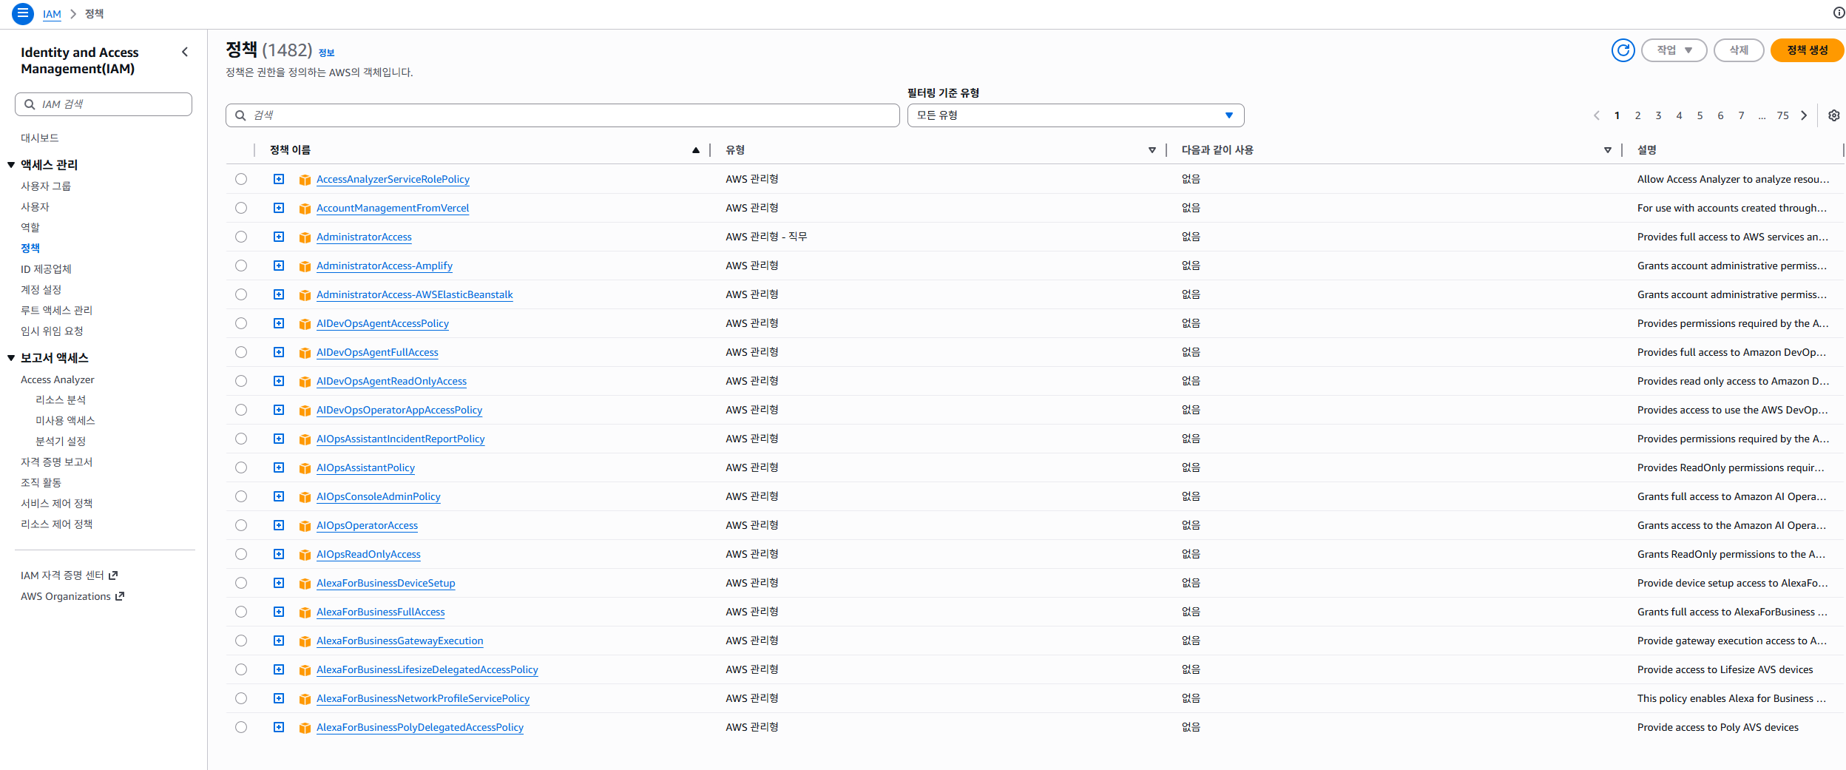Click the 삭제 button
The height and width of the screenshot is (770, 1846).
(x=1739, y=50)
